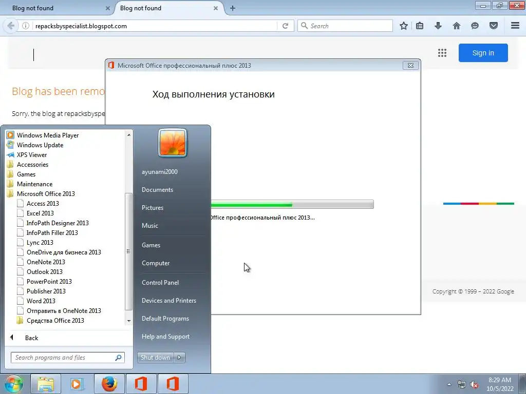
Task: Click the blue Sign in button
Action: (x=483, y=53)
